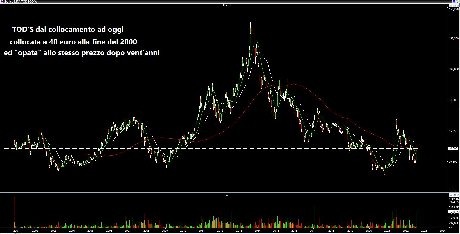Screen dimensions: 460x234
Task: Click the text cursor icon in title bar
Action: 457,1
